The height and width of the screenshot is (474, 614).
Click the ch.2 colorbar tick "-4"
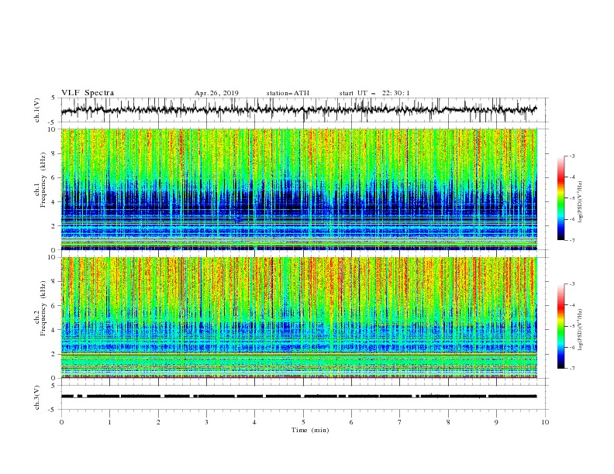[572, 305]
